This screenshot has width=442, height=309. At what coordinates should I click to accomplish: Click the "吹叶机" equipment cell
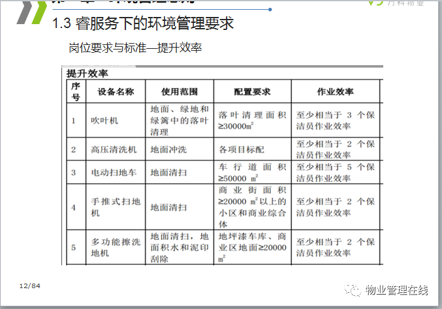116,121
